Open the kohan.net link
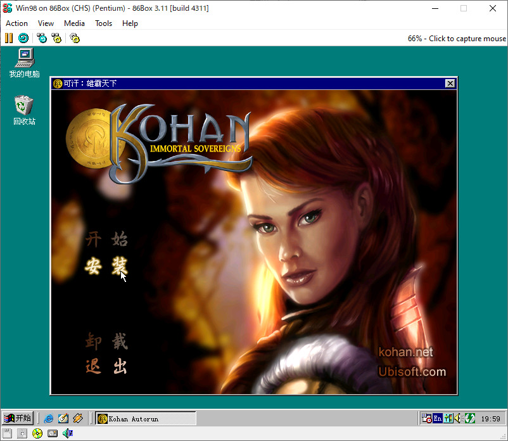This screenshot has width=508, height=441. tap(405, 352)
